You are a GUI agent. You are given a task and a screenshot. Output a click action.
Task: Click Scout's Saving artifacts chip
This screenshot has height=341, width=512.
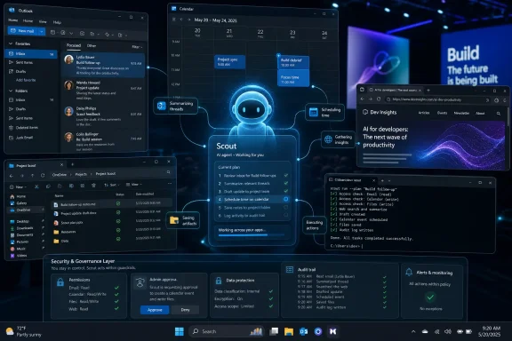click(x=183, y=220)
